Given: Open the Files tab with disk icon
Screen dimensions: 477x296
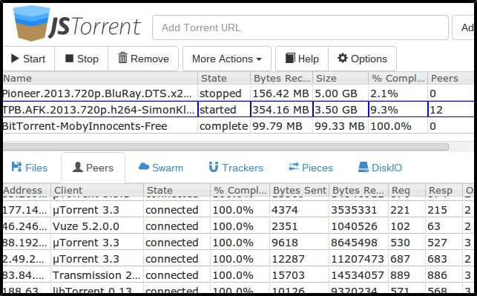Looking at the screenshot, I should [x=30, y=168].
